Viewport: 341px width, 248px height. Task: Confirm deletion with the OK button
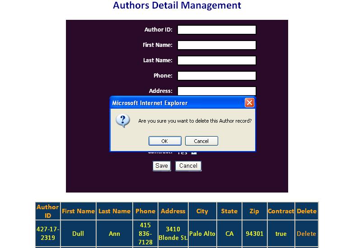[165, 141]
